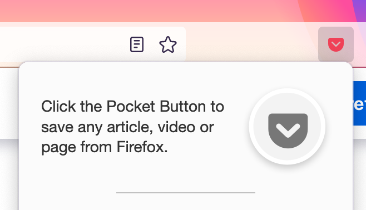Viewport: 366px width, 210px height.
Task: Toggle Reader View in the address bar
Action: [137, 44]
